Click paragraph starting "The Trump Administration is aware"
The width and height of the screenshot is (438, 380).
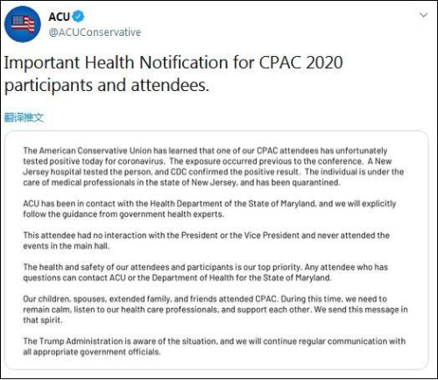(x=214, y=347)
